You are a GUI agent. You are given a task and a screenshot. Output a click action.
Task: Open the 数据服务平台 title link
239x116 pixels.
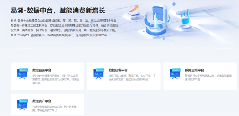click(x=42, y=70)
